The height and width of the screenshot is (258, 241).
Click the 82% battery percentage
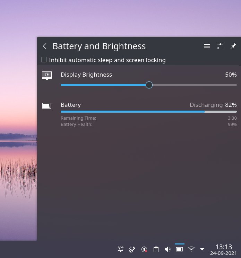[231, 105]
